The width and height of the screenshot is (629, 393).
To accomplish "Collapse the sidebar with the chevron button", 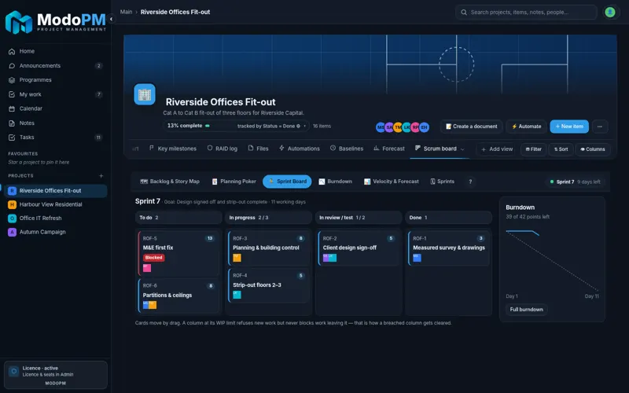I will pyautogui.click(x=111, y=19).
